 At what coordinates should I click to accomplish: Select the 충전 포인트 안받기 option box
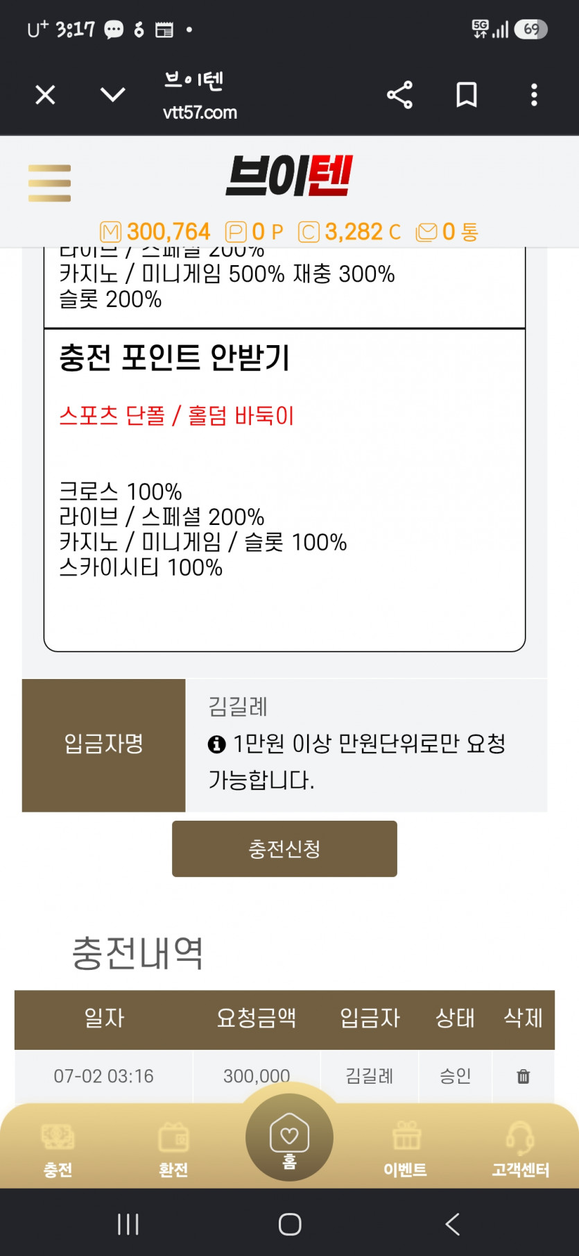(x=284, y=490)
